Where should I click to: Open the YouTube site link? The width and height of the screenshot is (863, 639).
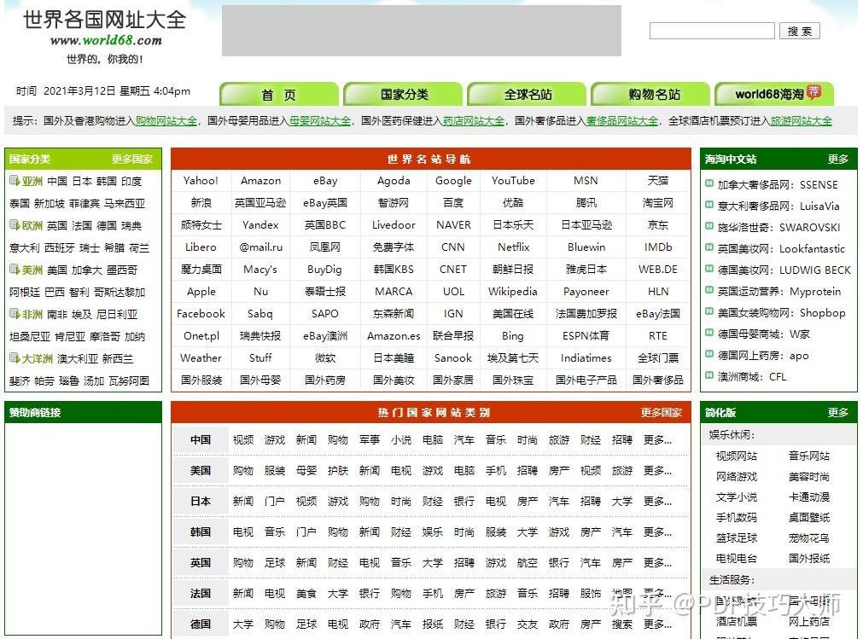[513, 180]
